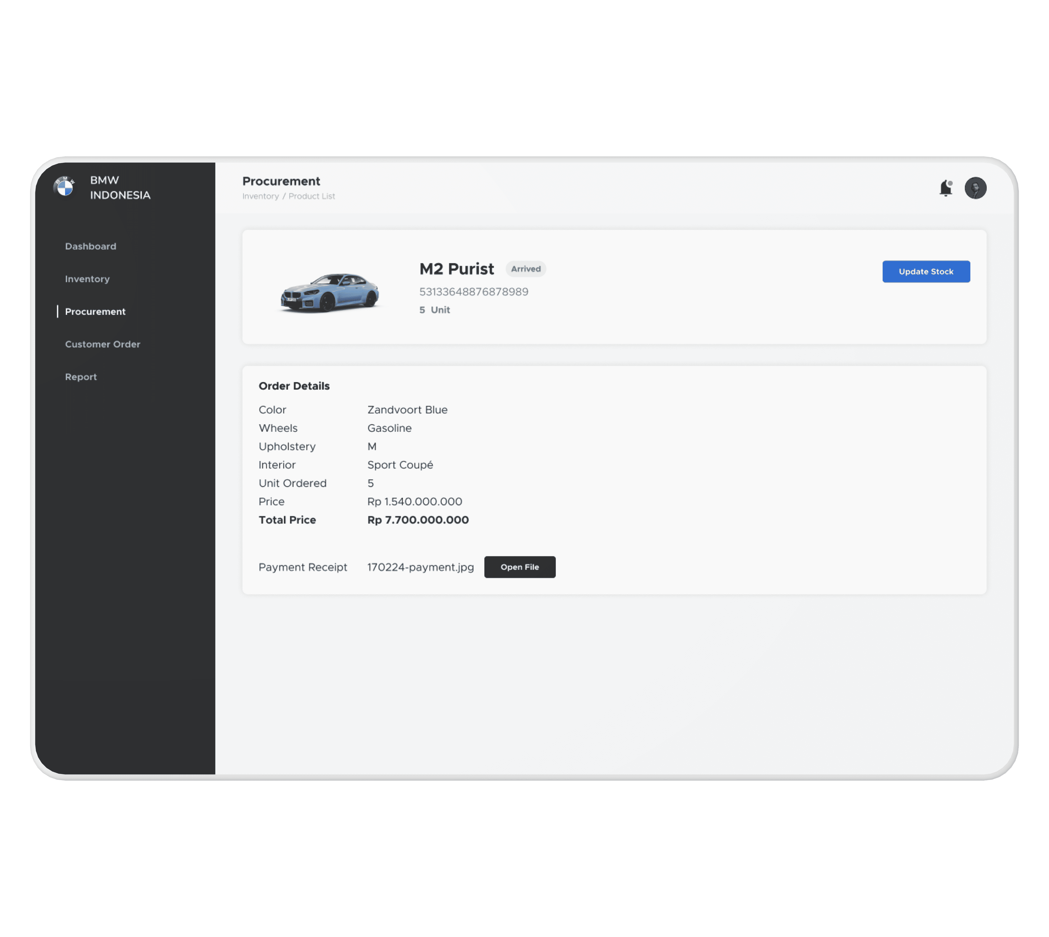Click the Color field label

[x=273, y=410]
